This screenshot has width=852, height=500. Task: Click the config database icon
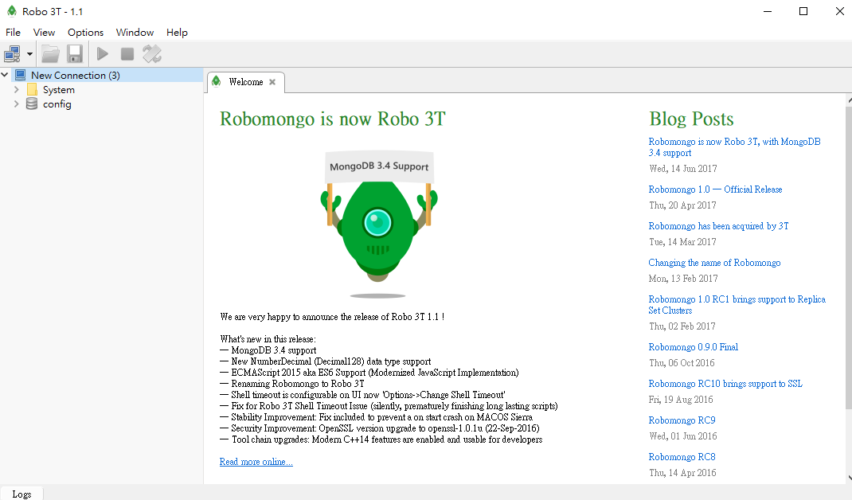coord(32,104)
